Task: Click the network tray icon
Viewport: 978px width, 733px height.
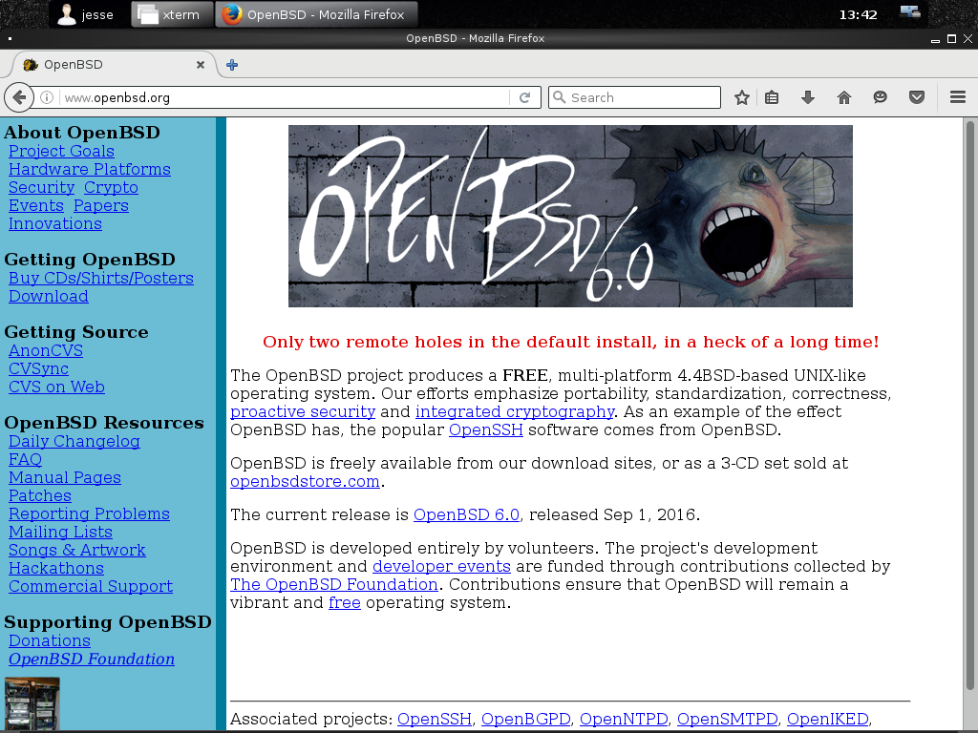Action: coord(910,12)
